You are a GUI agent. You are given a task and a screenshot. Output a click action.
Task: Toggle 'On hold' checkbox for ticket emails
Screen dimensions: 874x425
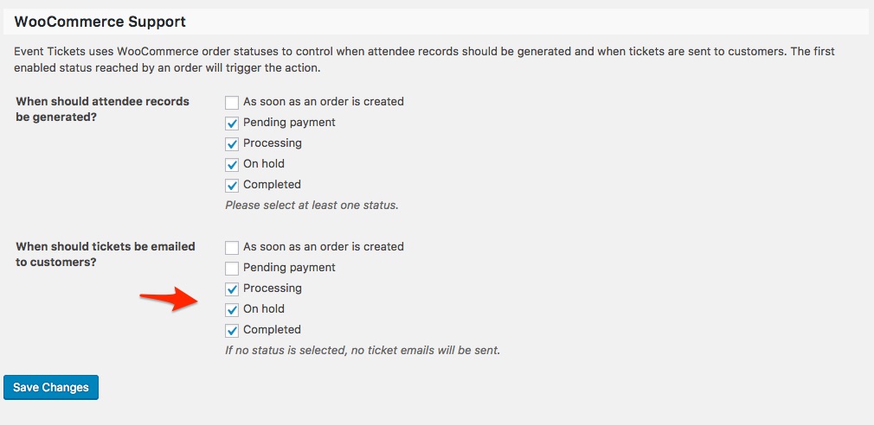[x=232, y=309]
